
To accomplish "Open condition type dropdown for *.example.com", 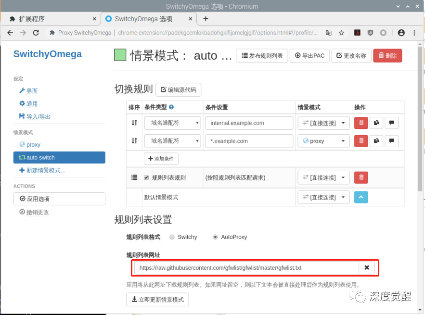I will point(172,141).
